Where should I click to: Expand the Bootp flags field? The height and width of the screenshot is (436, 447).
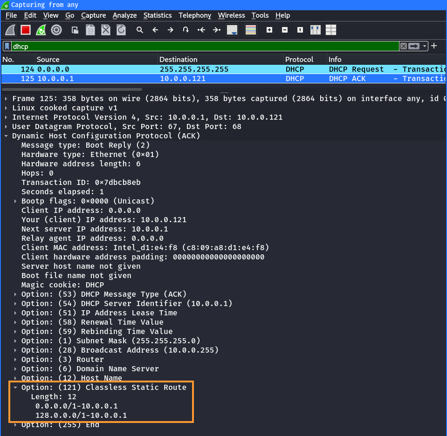click(x=15, y=201)
